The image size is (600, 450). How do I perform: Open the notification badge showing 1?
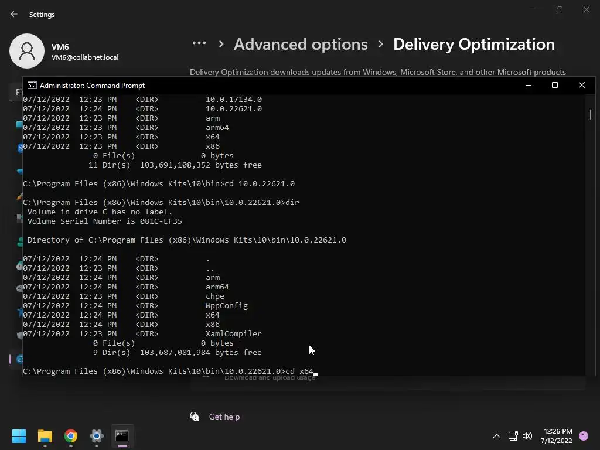584,436
